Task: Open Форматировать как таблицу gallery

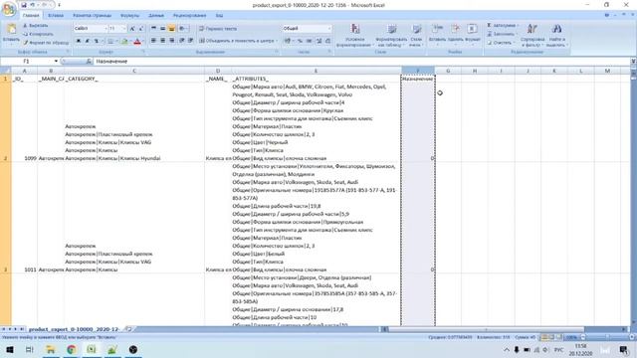Action: (x=391, y=36)
